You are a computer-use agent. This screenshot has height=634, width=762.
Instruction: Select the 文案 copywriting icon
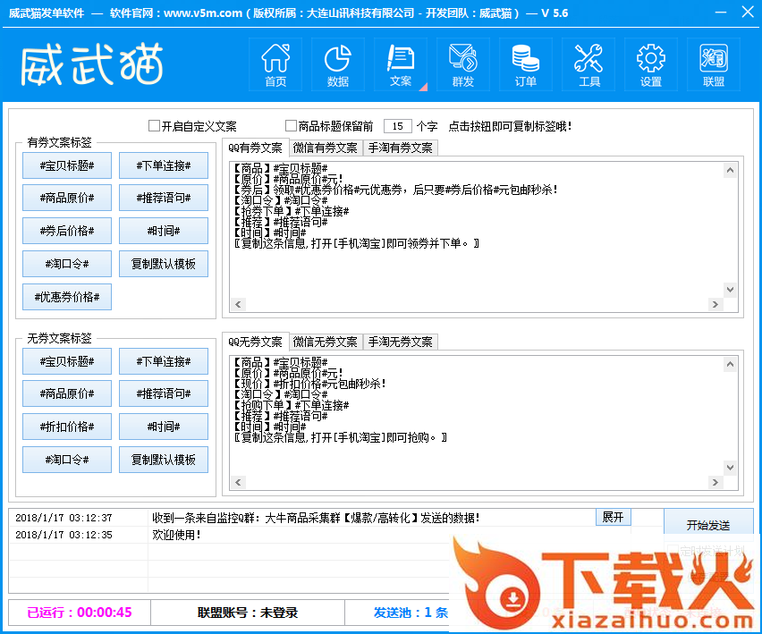pos(401,64)
